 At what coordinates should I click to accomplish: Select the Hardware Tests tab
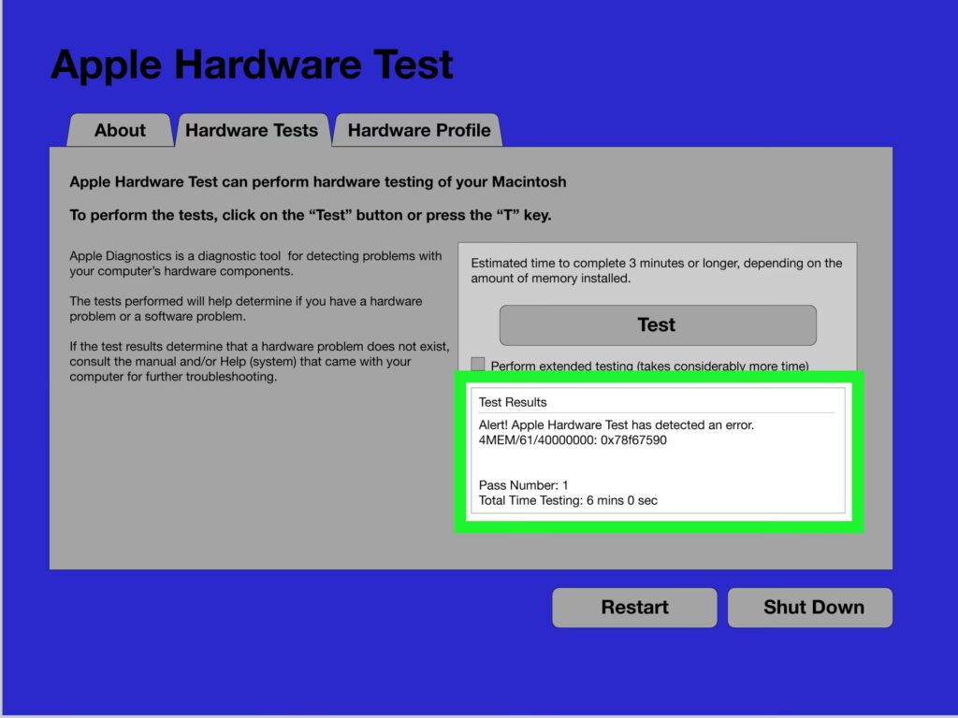[252, 131]
